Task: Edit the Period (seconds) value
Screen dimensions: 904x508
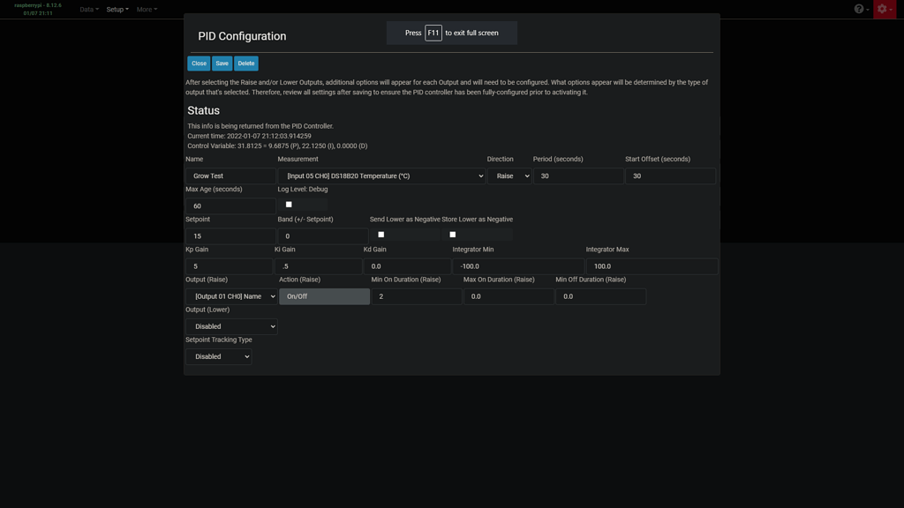Action: pos(578,176)
